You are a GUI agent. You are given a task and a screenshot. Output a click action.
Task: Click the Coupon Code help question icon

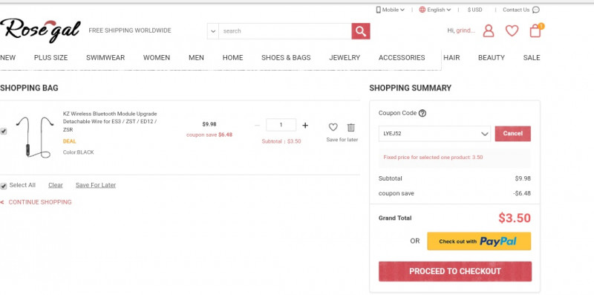point(422,113)
